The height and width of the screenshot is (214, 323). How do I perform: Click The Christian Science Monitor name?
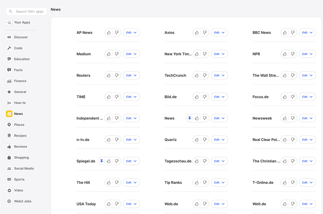click(x=266, y=161)
